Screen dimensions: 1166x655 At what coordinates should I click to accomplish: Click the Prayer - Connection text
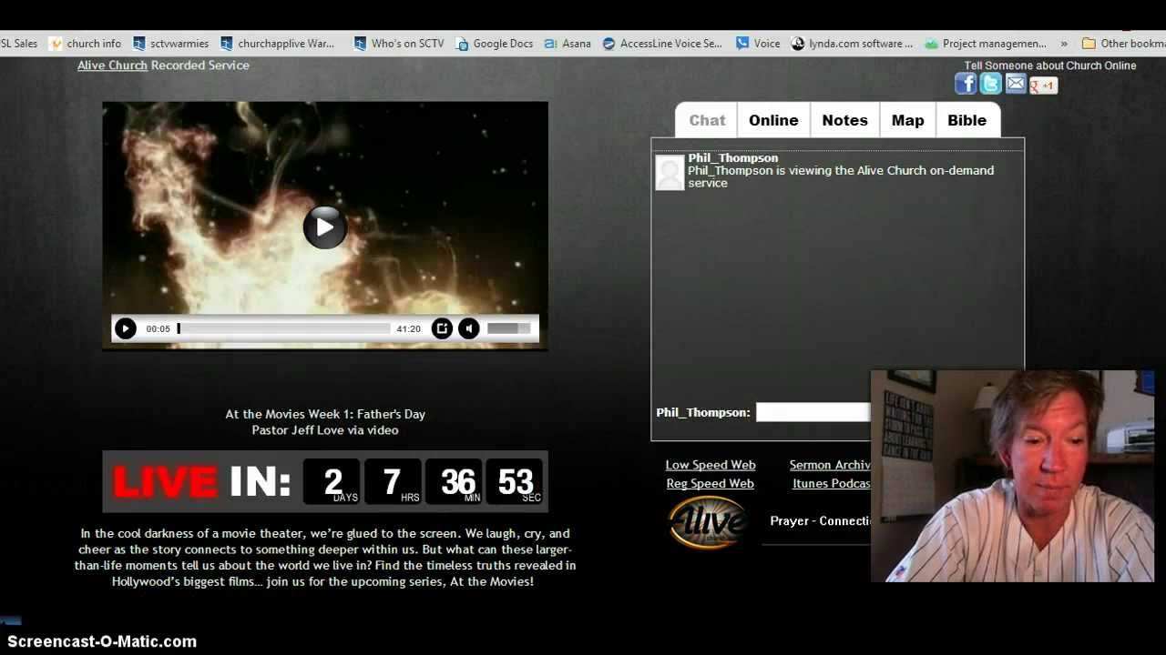click(x=820, y=520)
